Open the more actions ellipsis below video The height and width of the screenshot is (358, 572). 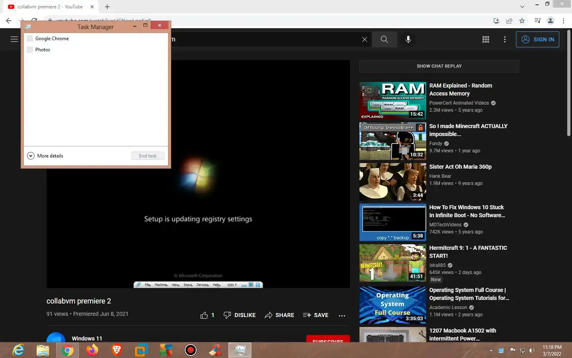tap(342, 315)
